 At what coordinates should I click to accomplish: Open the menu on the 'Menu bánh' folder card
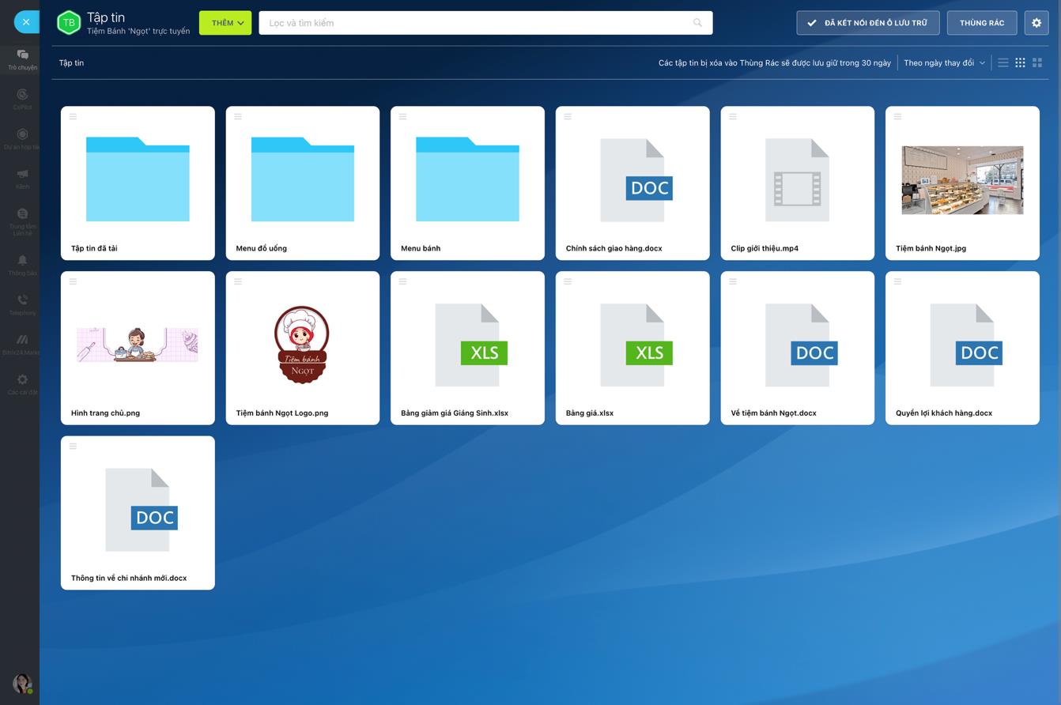[x=402, y=116]
